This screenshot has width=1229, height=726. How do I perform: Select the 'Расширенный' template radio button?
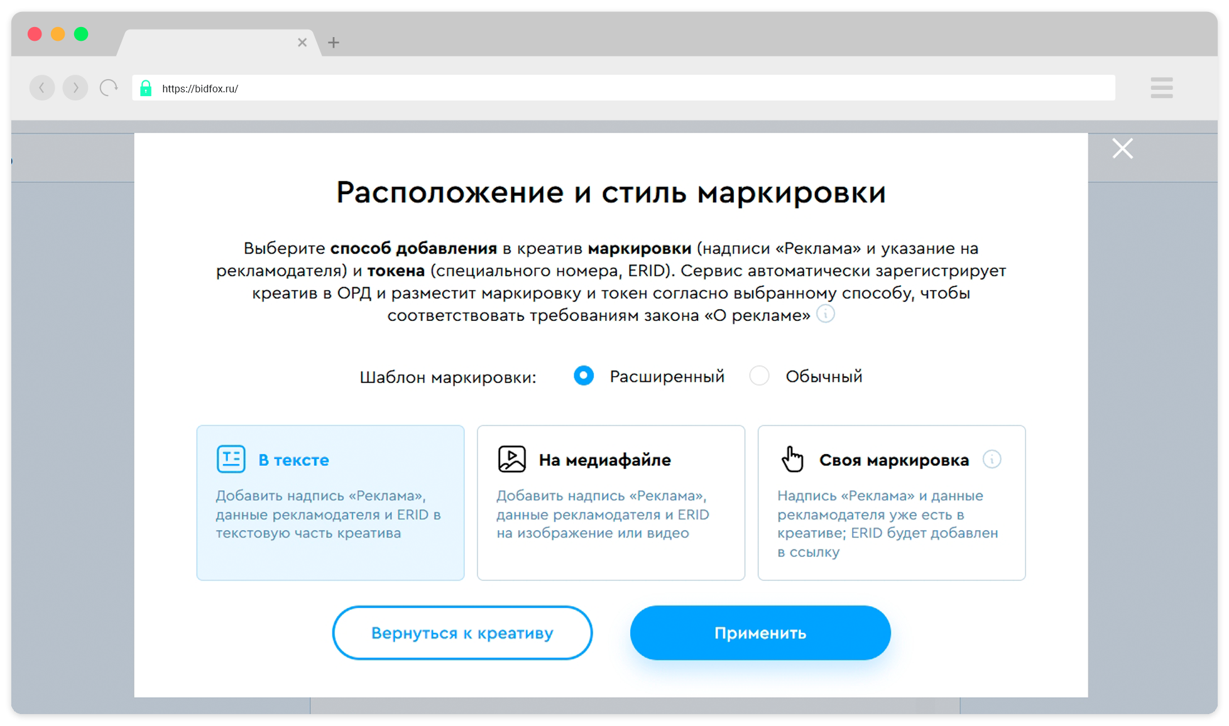[584, 376]
